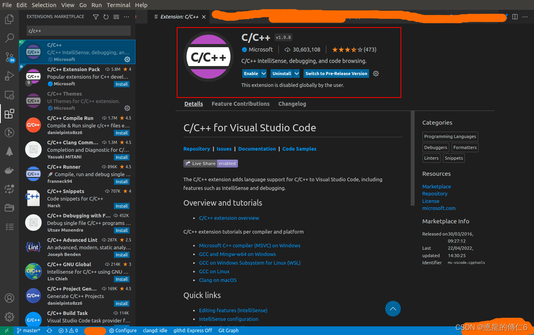Click the Debuggers category tag
Image resolution: width=534 pixels, height=335 pixels.
coord(436,147)
